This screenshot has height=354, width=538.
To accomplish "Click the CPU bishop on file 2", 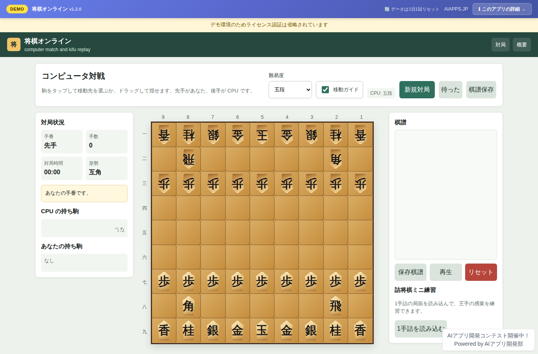I will 336,159.
